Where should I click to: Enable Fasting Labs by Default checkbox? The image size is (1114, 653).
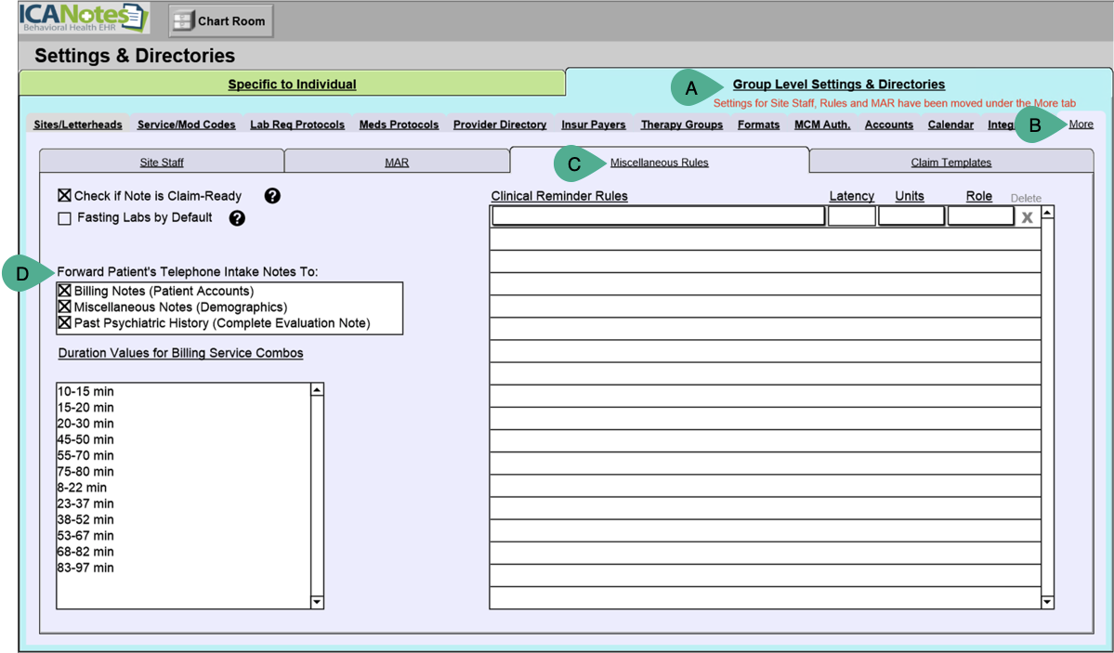tap(64, 219)
